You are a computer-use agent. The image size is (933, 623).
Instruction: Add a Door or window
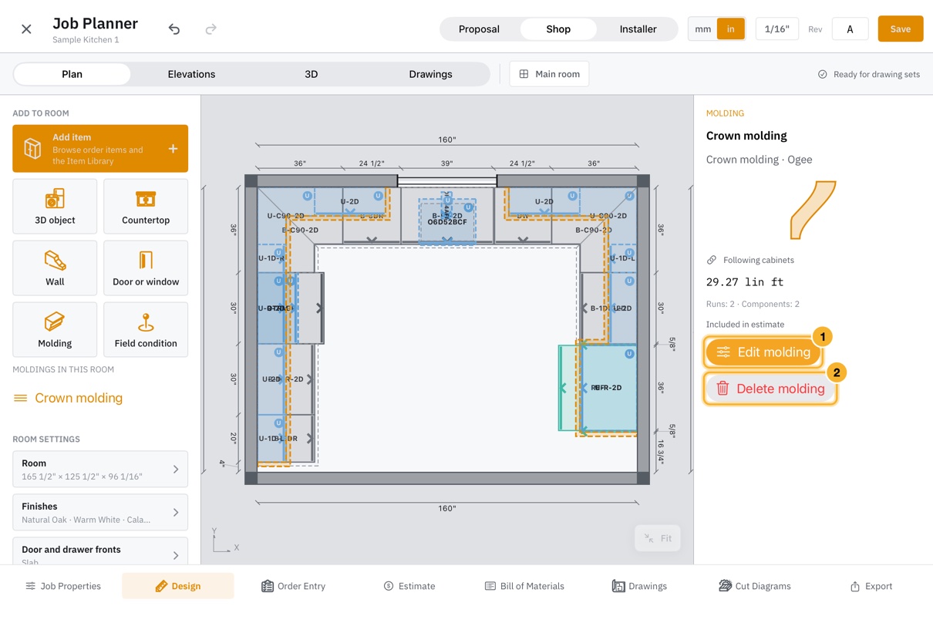(x=146, y=268)
